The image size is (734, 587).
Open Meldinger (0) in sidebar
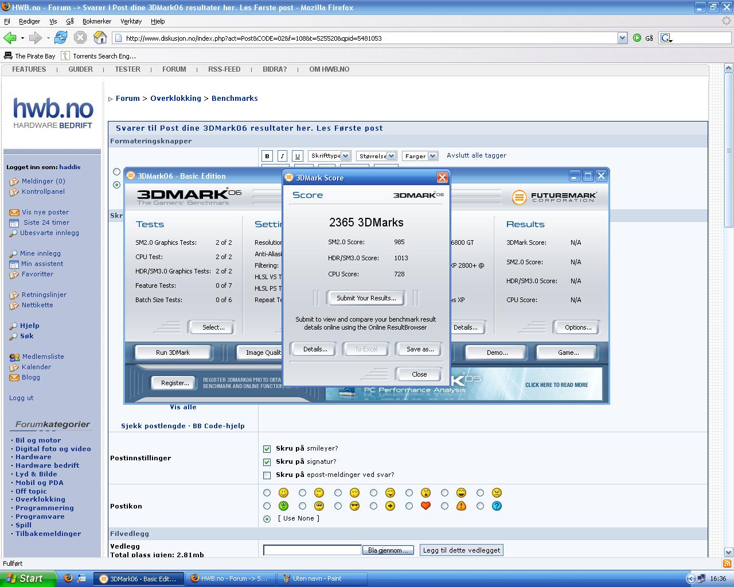coord(43,181)
